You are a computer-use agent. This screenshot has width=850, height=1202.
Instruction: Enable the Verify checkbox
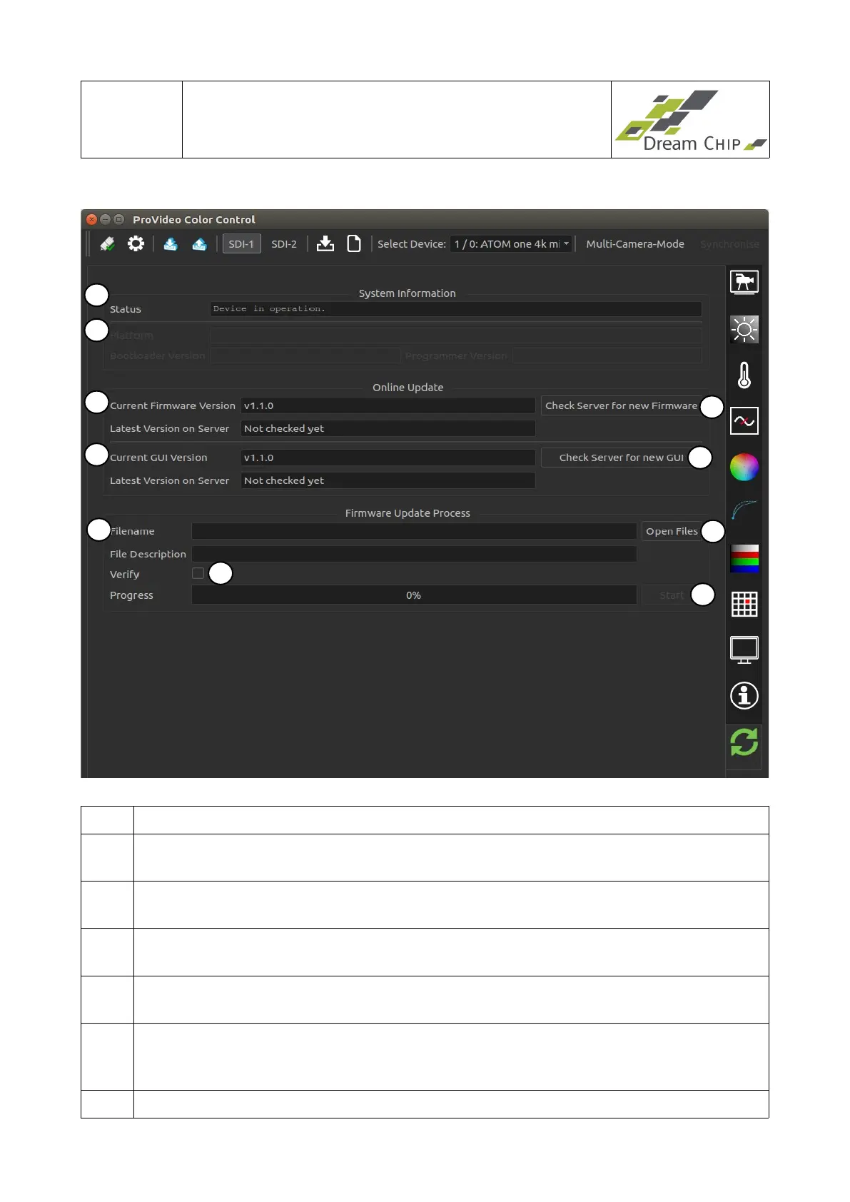[x=198, y=573]
